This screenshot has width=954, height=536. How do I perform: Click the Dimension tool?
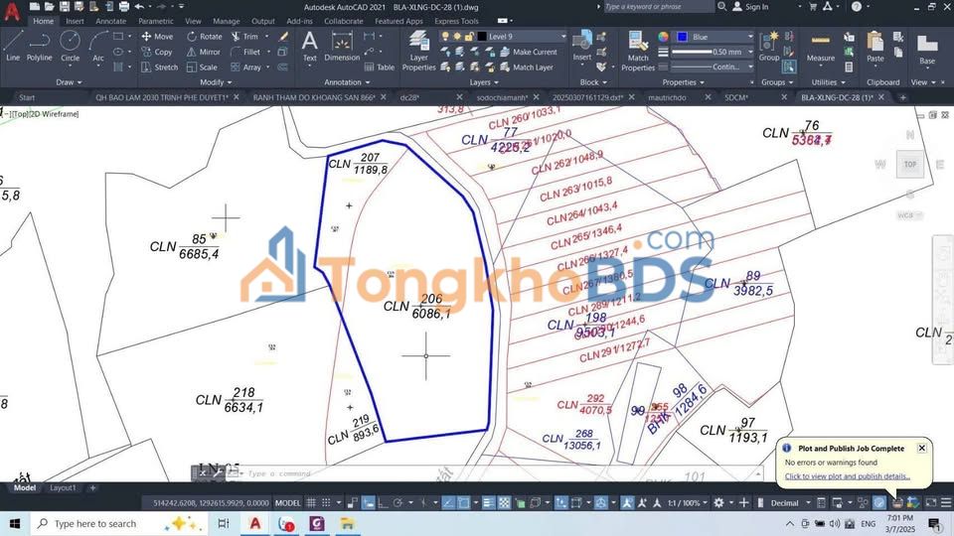[x=342, y=47]
